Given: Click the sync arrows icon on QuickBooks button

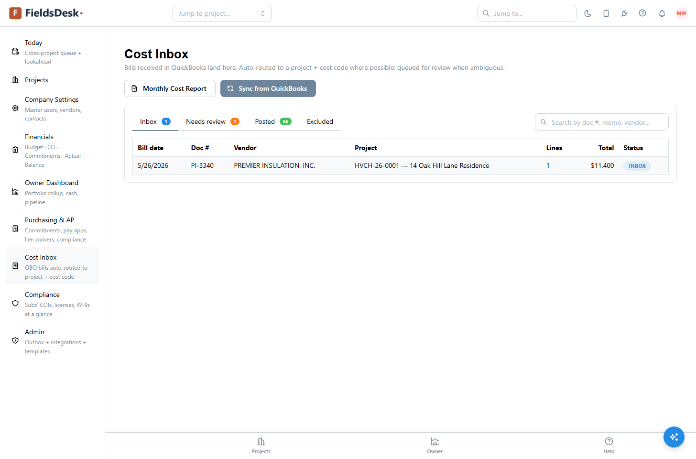Looking at the screenshot, I should tap(230, 88).
